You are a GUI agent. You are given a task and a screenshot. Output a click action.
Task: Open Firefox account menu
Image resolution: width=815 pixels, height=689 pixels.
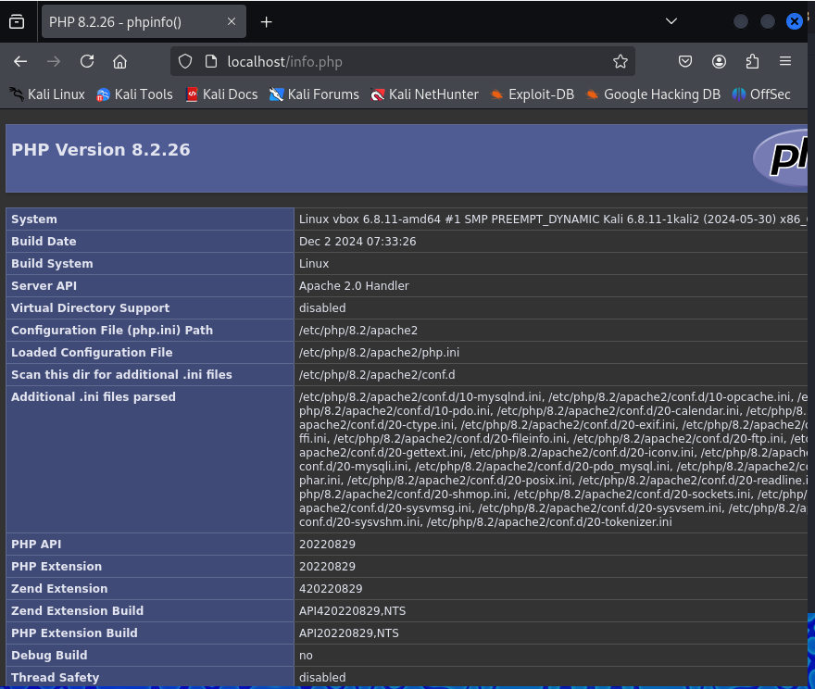click(719, 61)
